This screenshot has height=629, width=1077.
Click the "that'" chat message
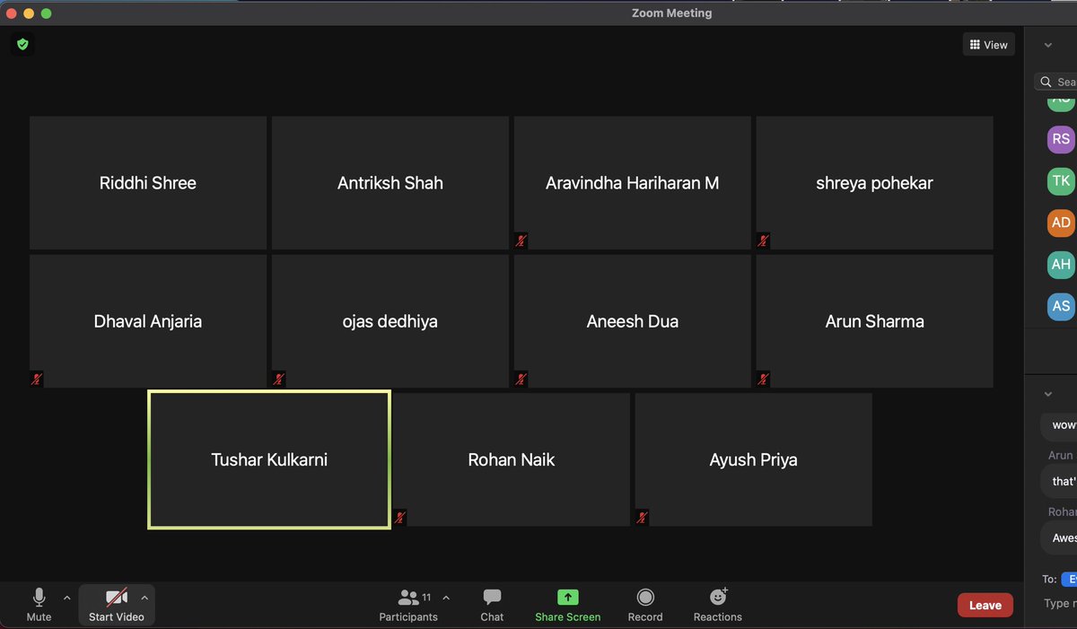pos(1060,481)
